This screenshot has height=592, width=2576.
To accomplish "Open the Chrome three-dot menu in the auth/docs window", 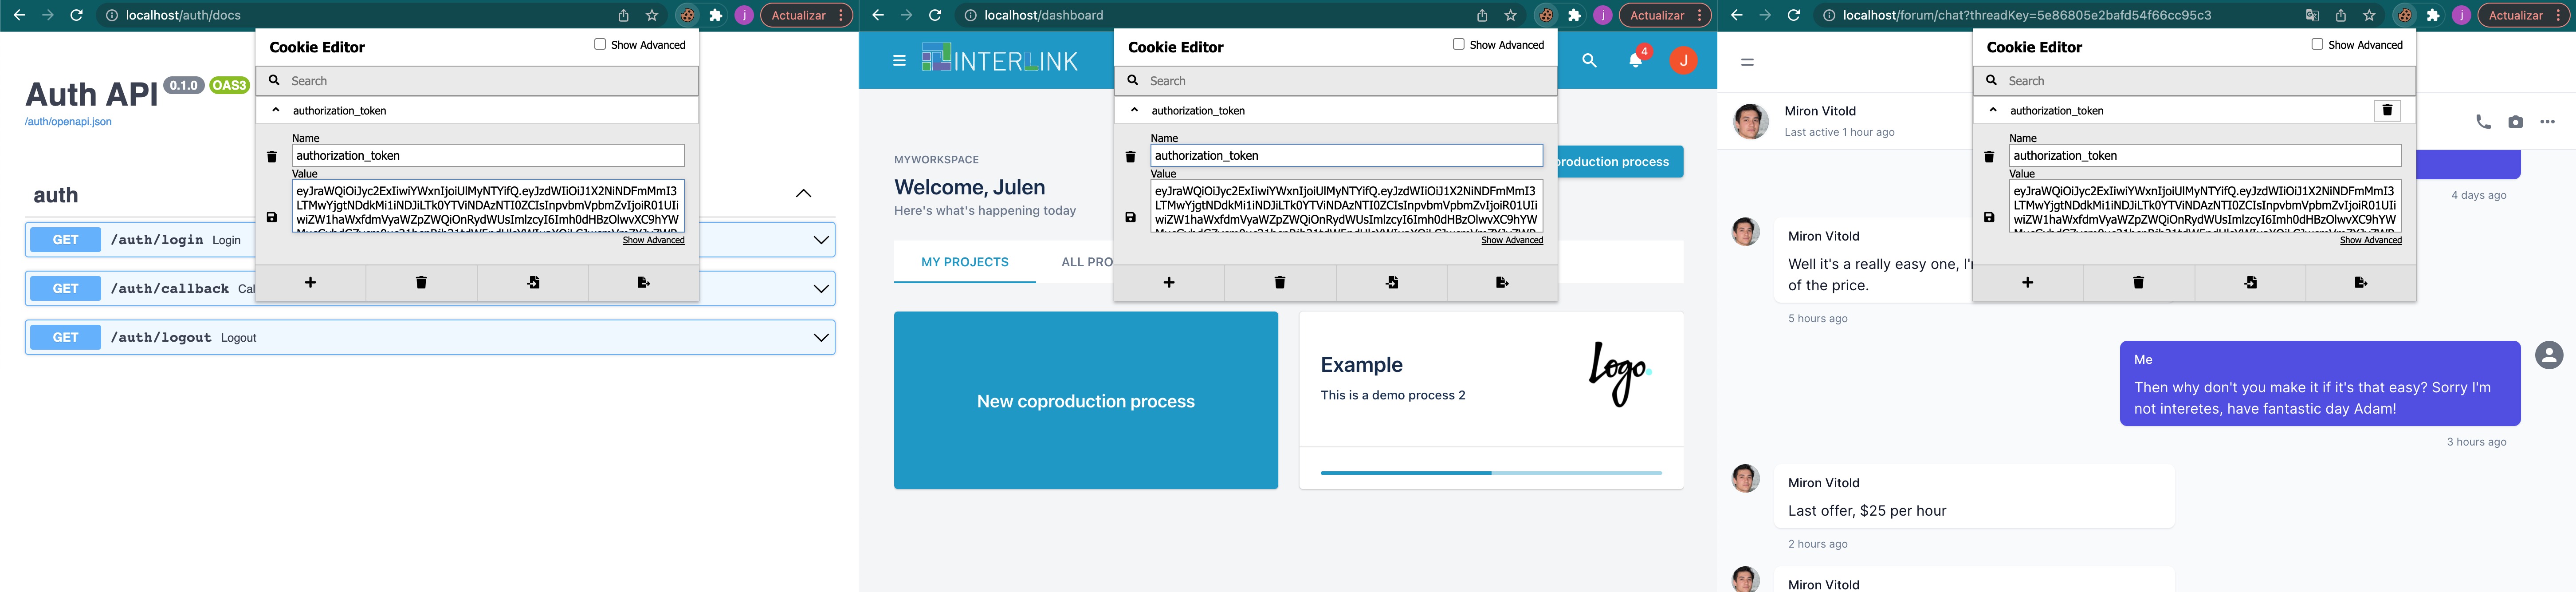I will (x=842, y=15).
